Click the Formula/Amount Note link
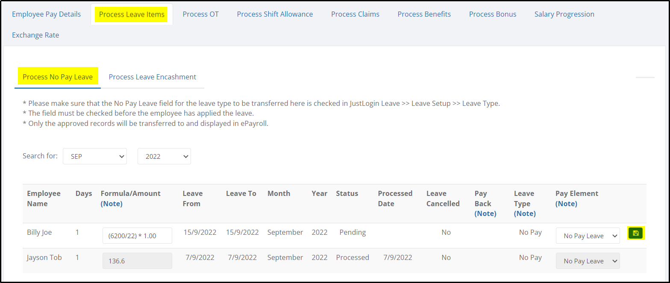Viewport: 670px width, 283px height. pyautogui.click(x=112, y=204)
